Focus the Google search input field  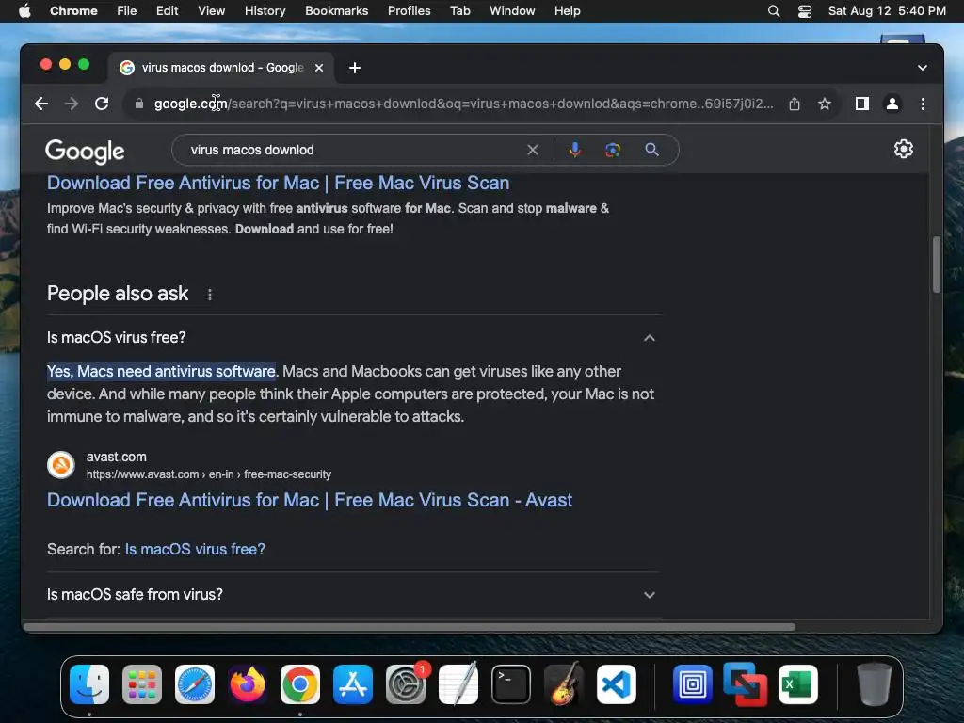point(357,150)
